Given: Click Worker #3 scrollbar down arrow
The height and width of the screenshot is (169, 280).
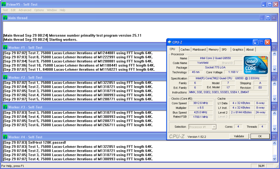Looking at the screenshot, I should [x=274, y=128].
